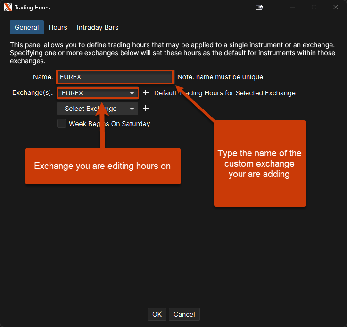347x327 pixels.
Task: Switch to the Hours tab
Action: tap(58, 27)
